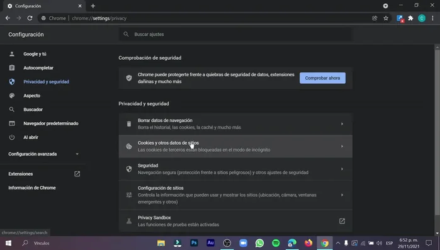Open the volume icon in system tray
Image resolution: width=440 pixels, height=250 pixels.
pos(379,243)
